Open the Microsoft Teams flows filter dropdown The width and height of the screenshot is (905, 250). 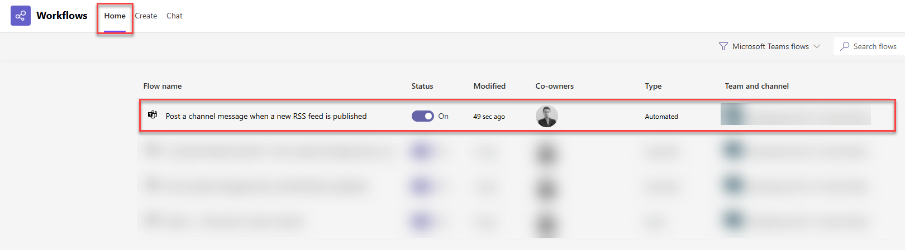pyautogui.click(x=770, y=46)
